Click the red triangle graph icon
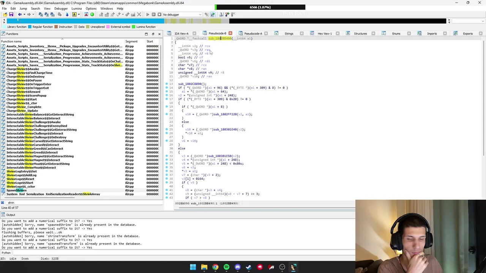 86,14
